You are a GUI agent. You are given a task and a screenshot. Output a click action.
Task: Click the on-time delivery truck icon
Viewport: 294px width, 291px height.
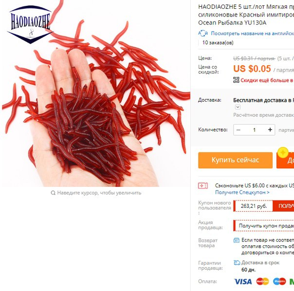point(237,263)
